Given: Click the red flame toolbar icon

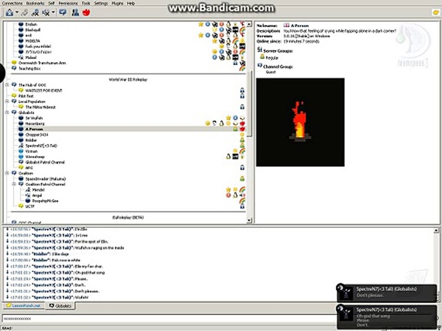Looking at the screenshot, I should point(86,12).
